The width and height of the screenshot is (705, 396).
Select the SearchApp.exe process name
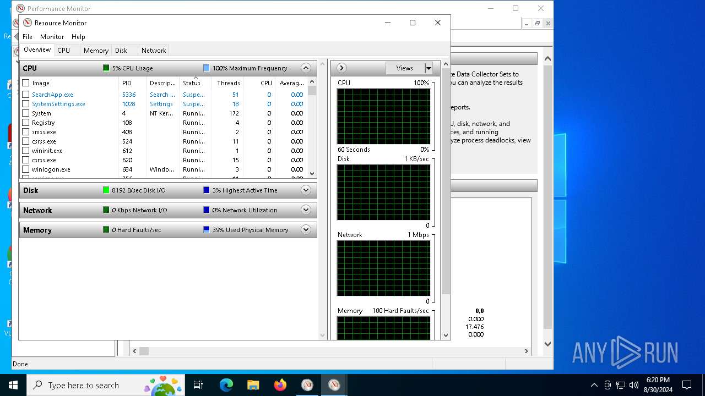coord(52,95)
